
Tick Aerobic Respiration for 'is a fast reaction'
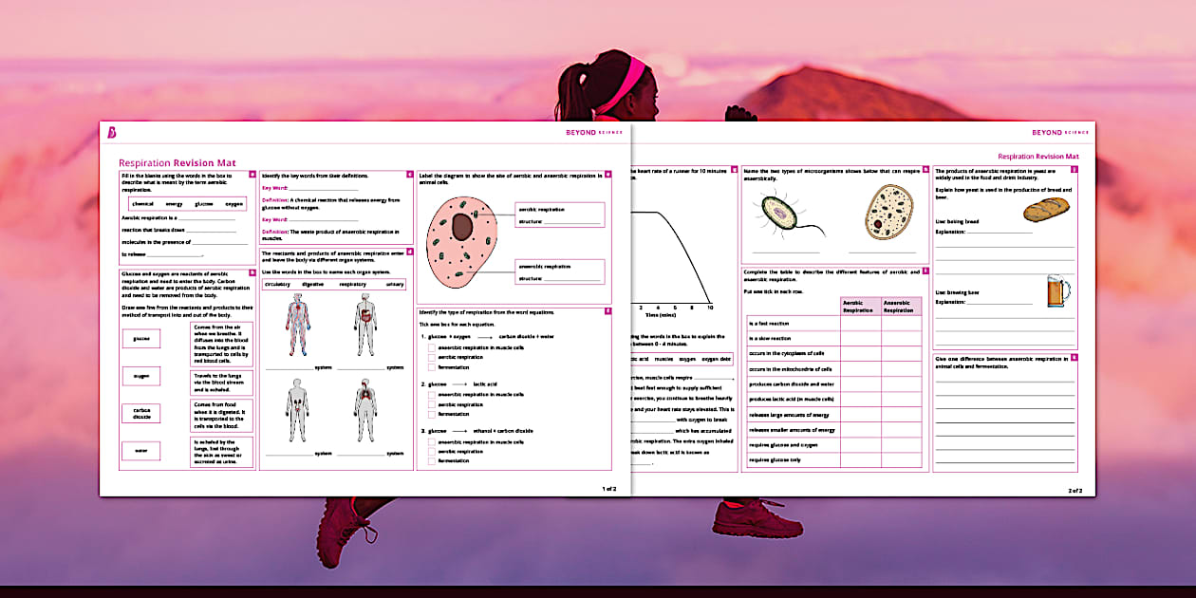(861, 323)
